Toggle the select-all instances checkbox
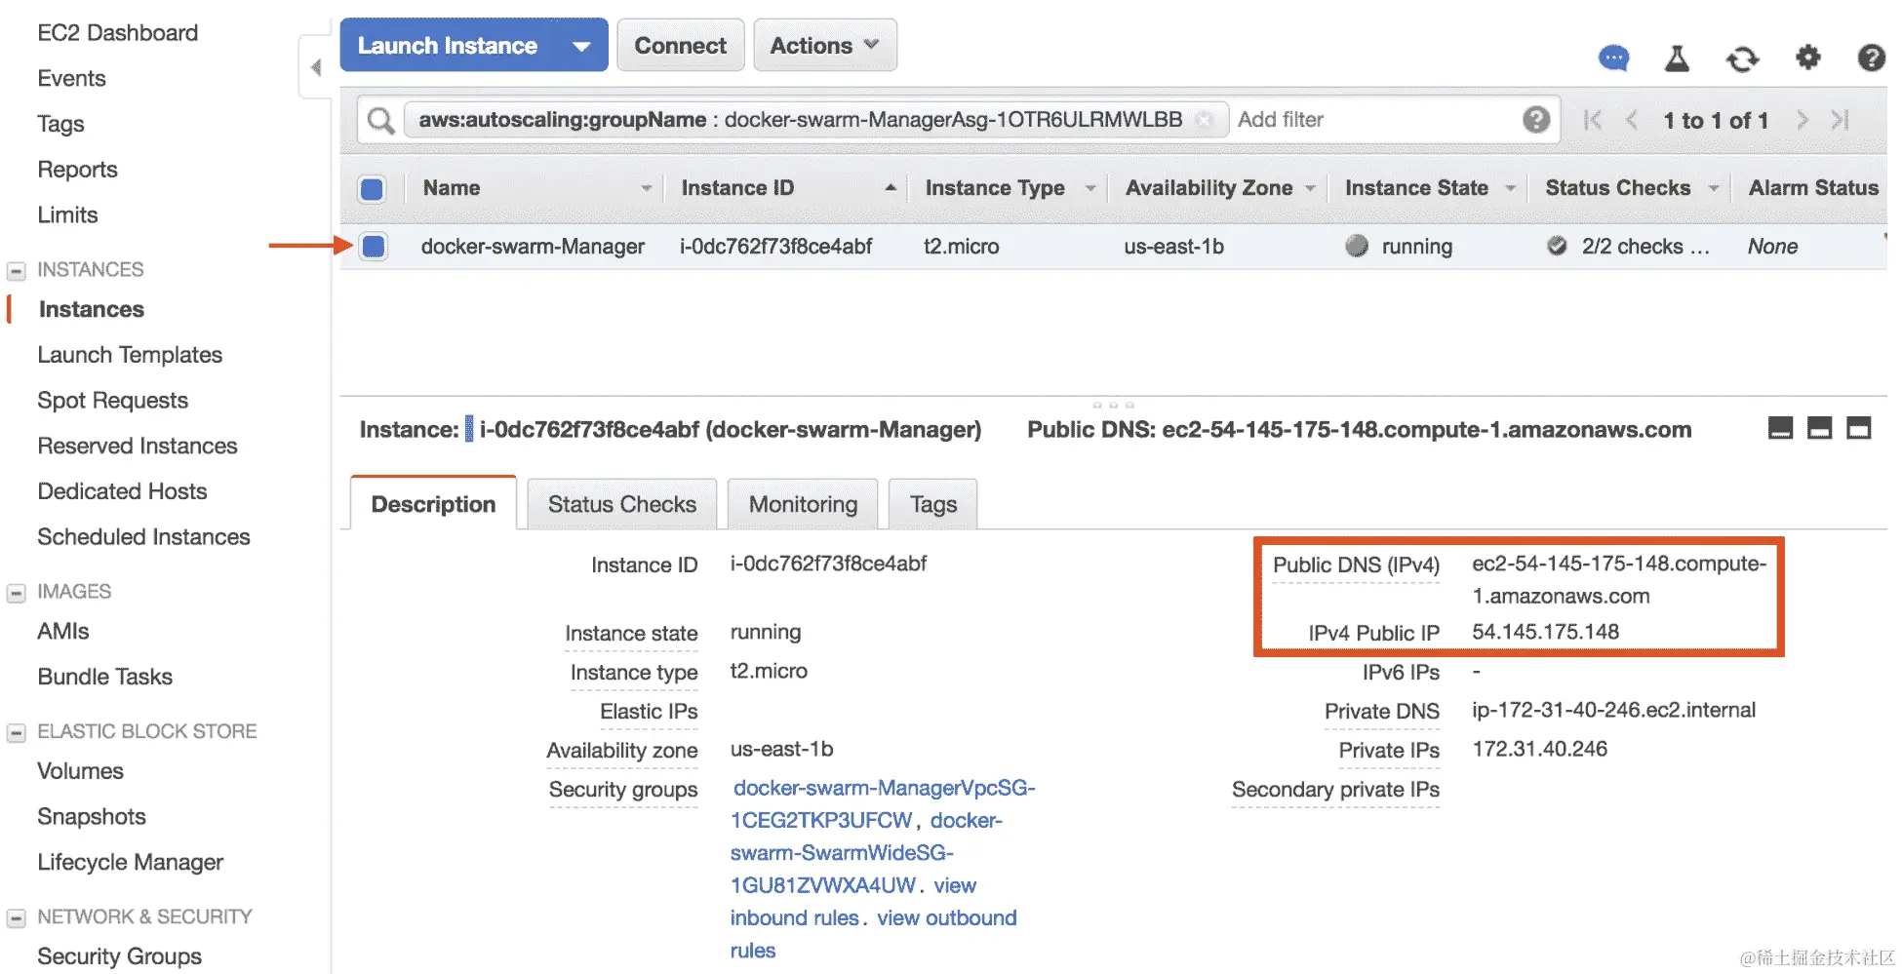The height and width of the screenshot is (974, 1902). point(372,188)
